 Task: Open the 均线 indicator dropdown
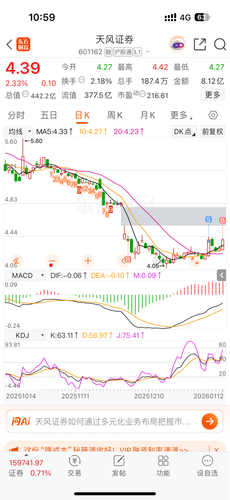pyautogui.click(x=18, y=131)
